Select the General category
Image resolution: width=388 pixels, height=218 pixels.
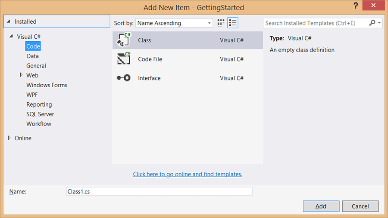[36, 66]
